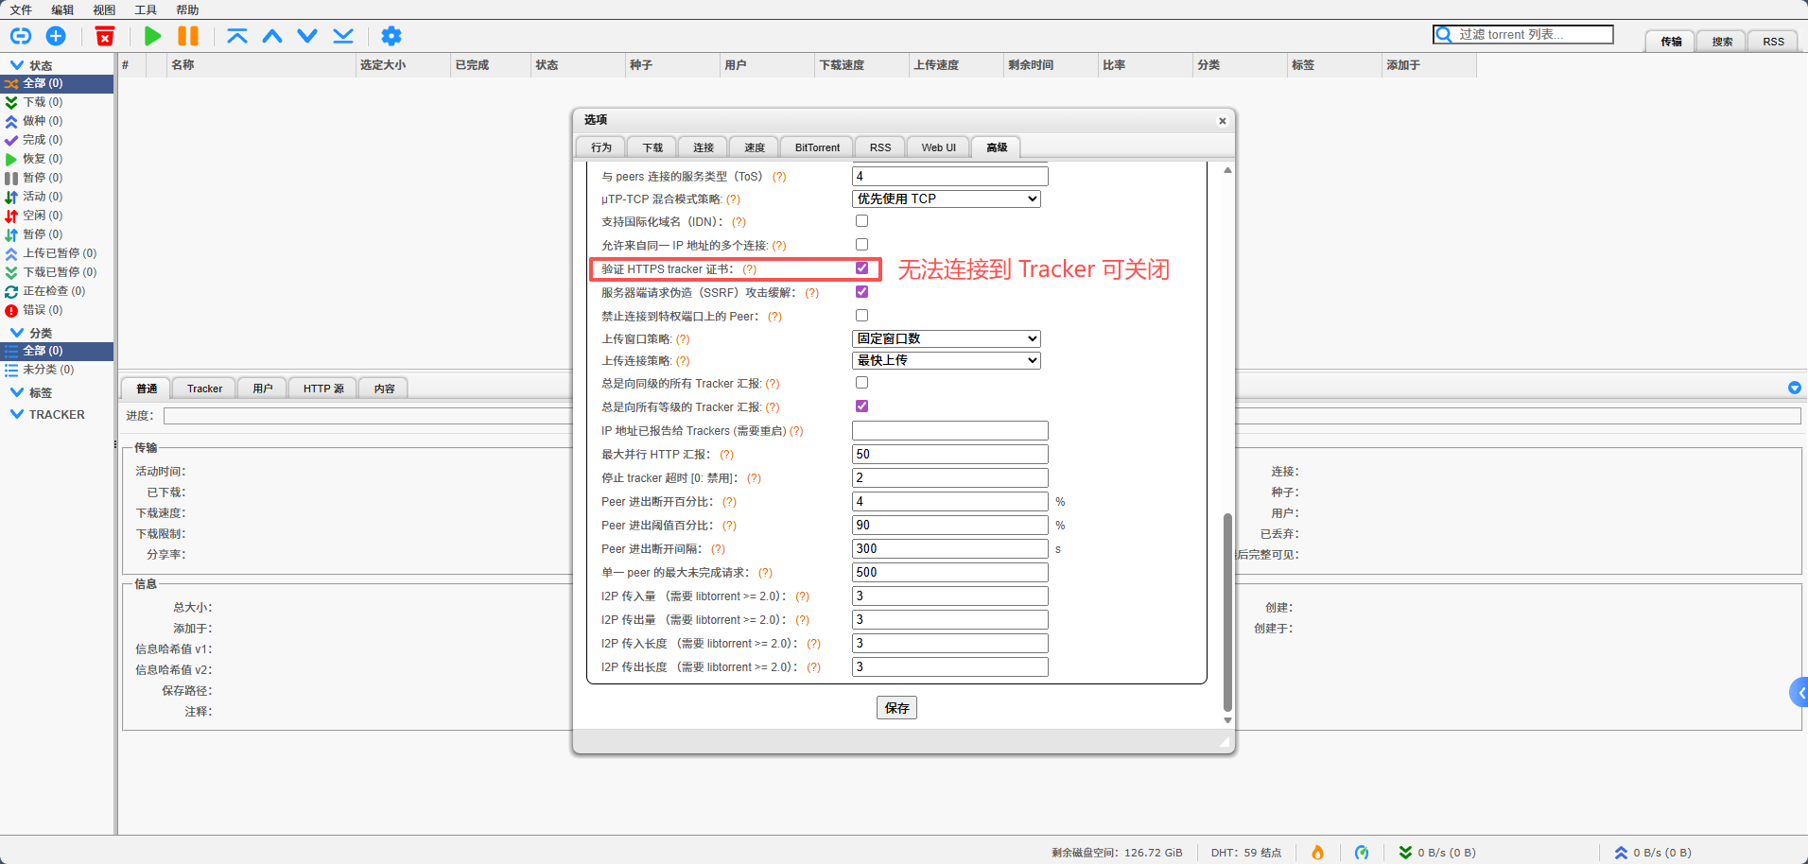The height and width of the screenshot is (864, 1808).
Task: Click the red delete torrent icon
Action: [105, 36]
